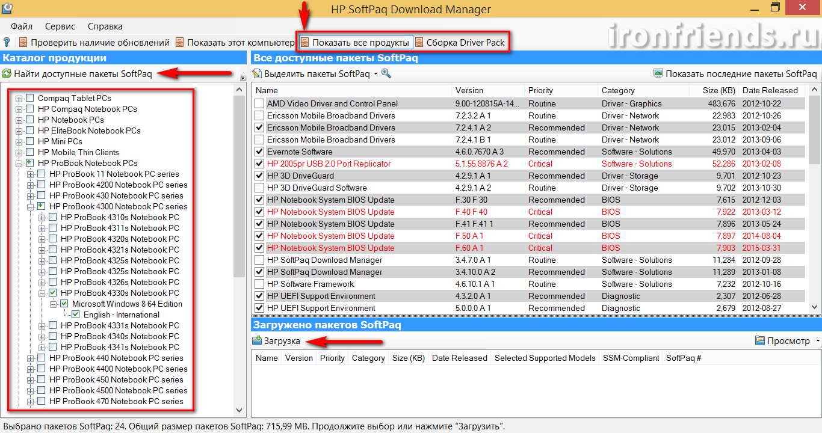
Task: Open the 'Выделить пакеты SoftPaq' dropdown arrow
Action: pos(375,74)
